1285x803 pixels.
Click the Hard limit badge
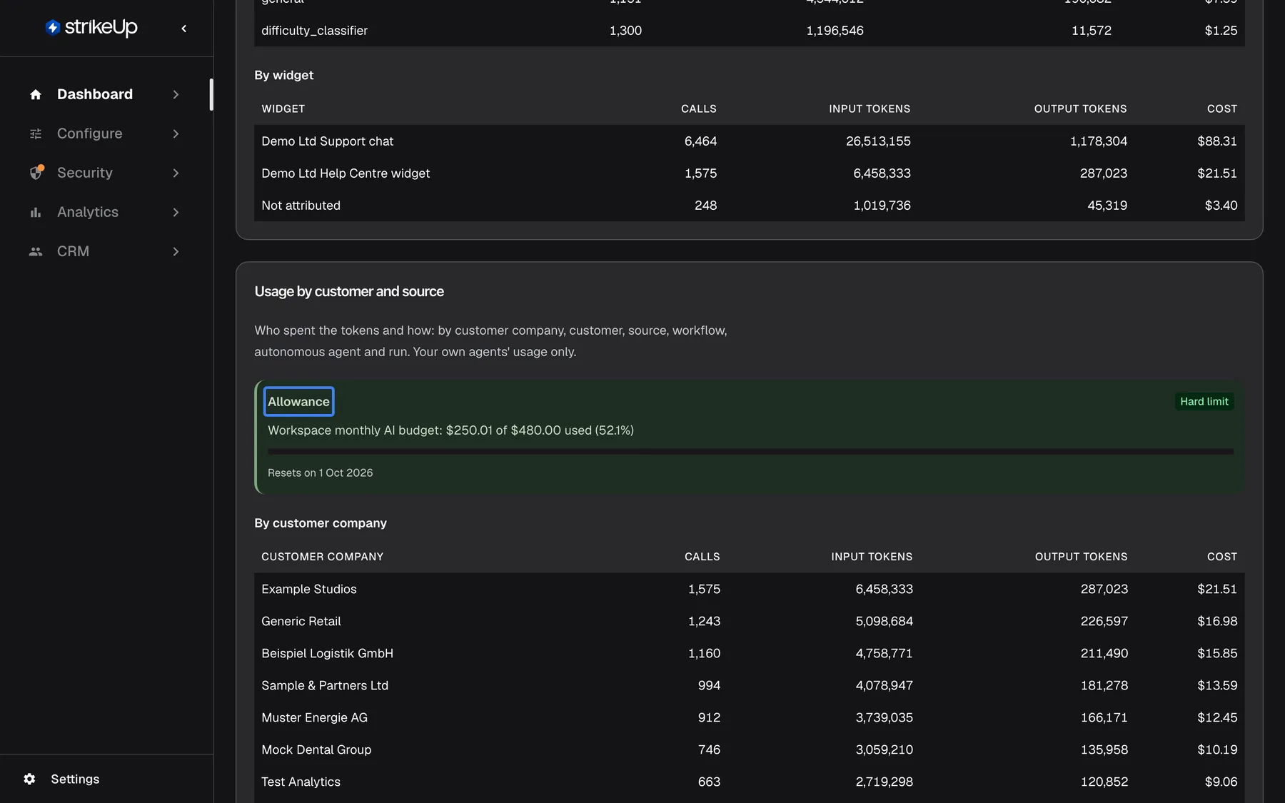pos(1204,402)
